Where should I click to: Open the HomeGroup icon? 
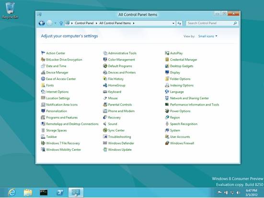coord(105,85)
